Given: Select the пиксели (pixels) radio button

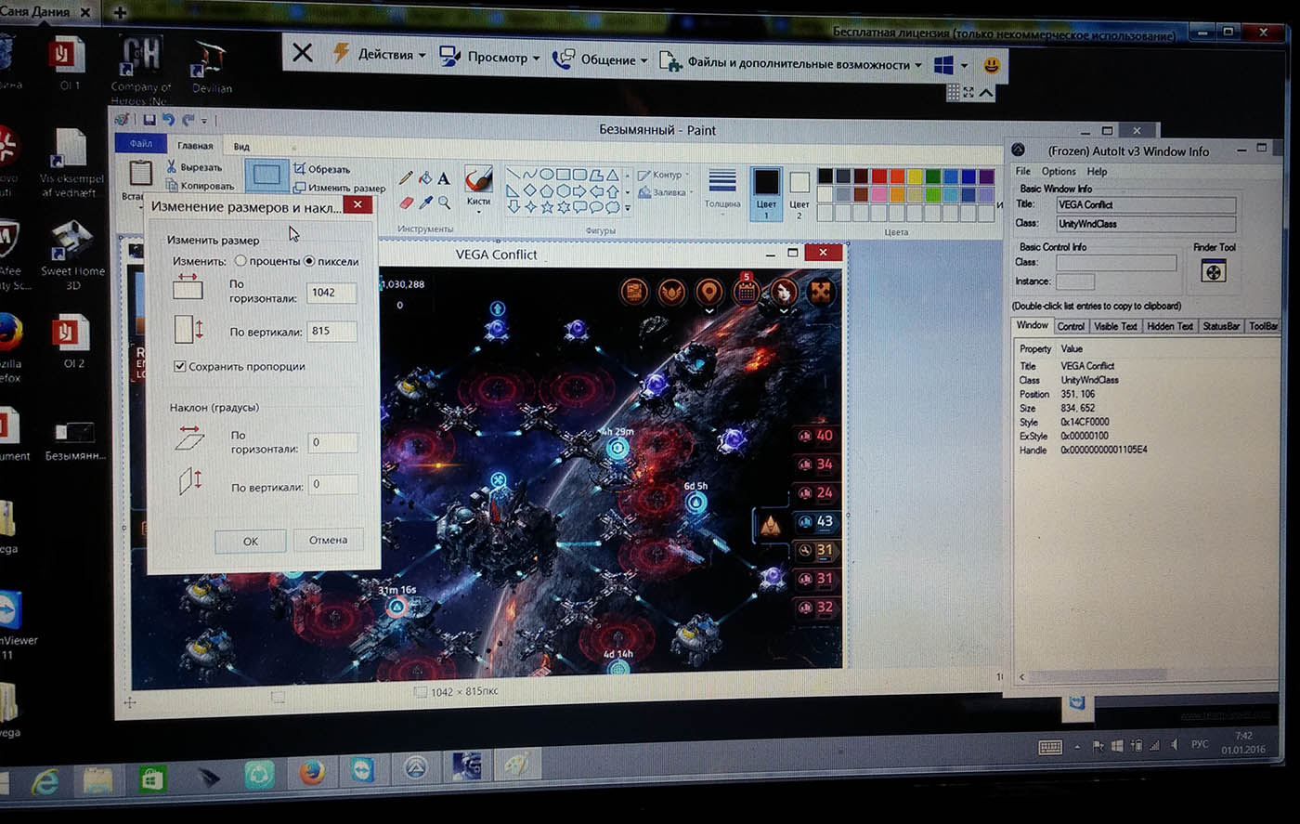Looking at the screenshot, I should tap(309, 261).
